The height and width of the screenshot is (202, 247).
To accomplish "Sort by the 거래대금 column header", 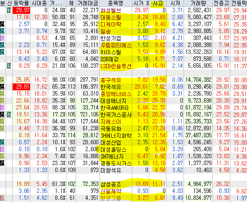I will tap(87, 3).
